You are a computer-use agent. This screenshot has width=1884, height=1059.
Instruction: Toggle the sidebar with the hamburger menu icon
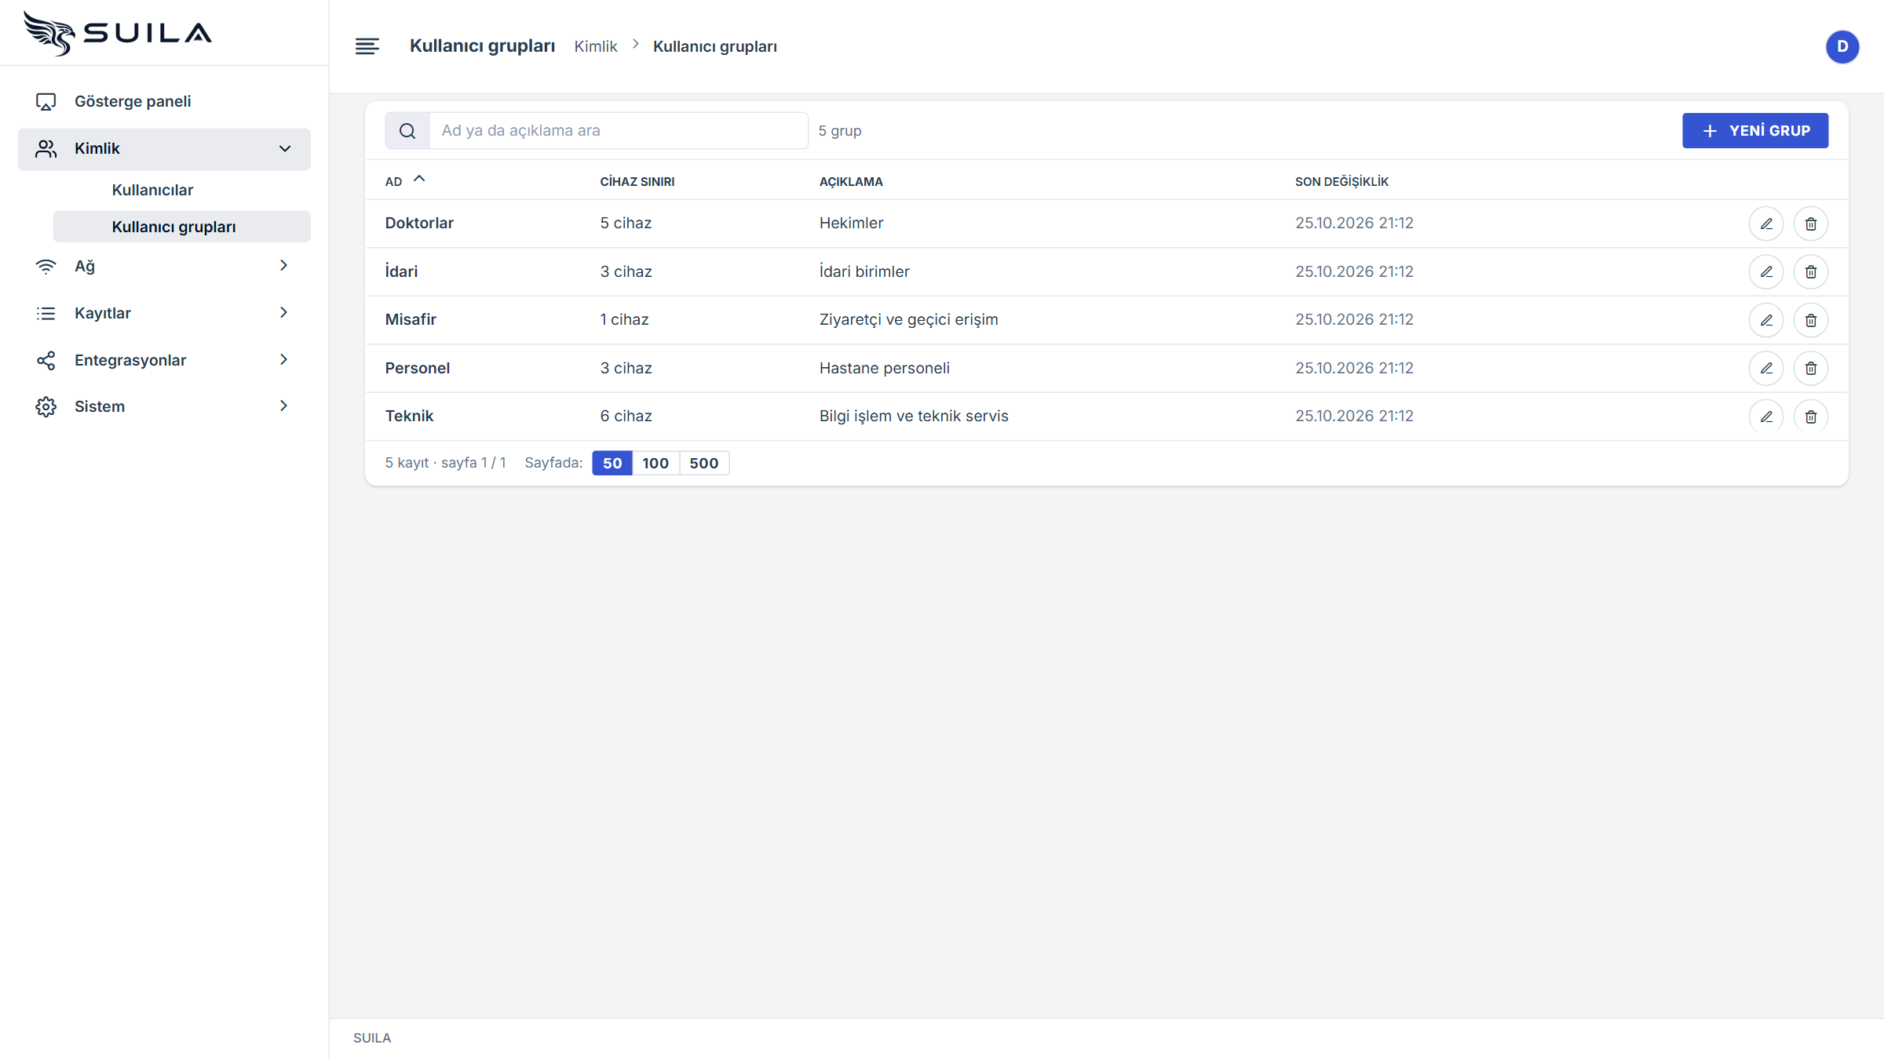click(x=367, y=46)
